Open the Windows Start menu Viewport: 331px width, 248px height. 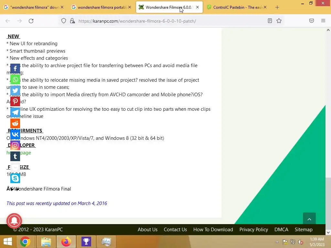point(8,242)
